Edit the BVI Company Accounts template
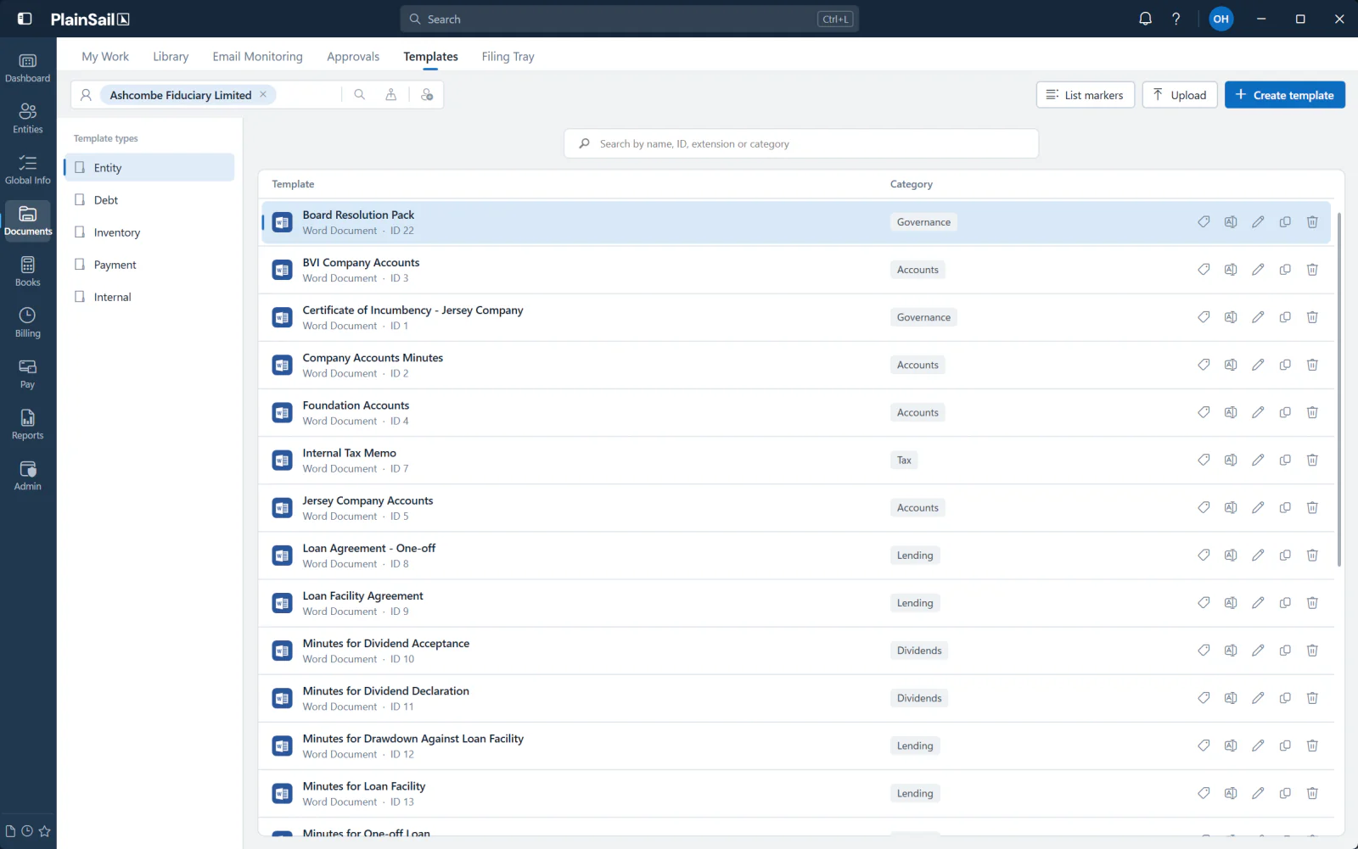Viewport: 1358px width, 849px height. point(1258,270)
